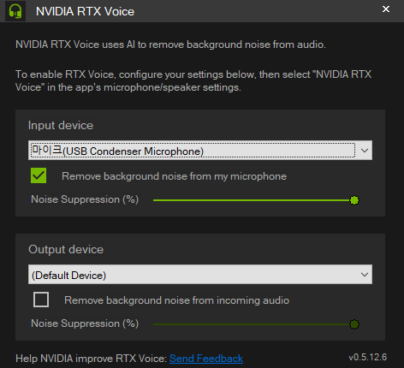Screen dimensions: 404x368
Task: Click the Input device section heading
Action: tap(61, 125)
